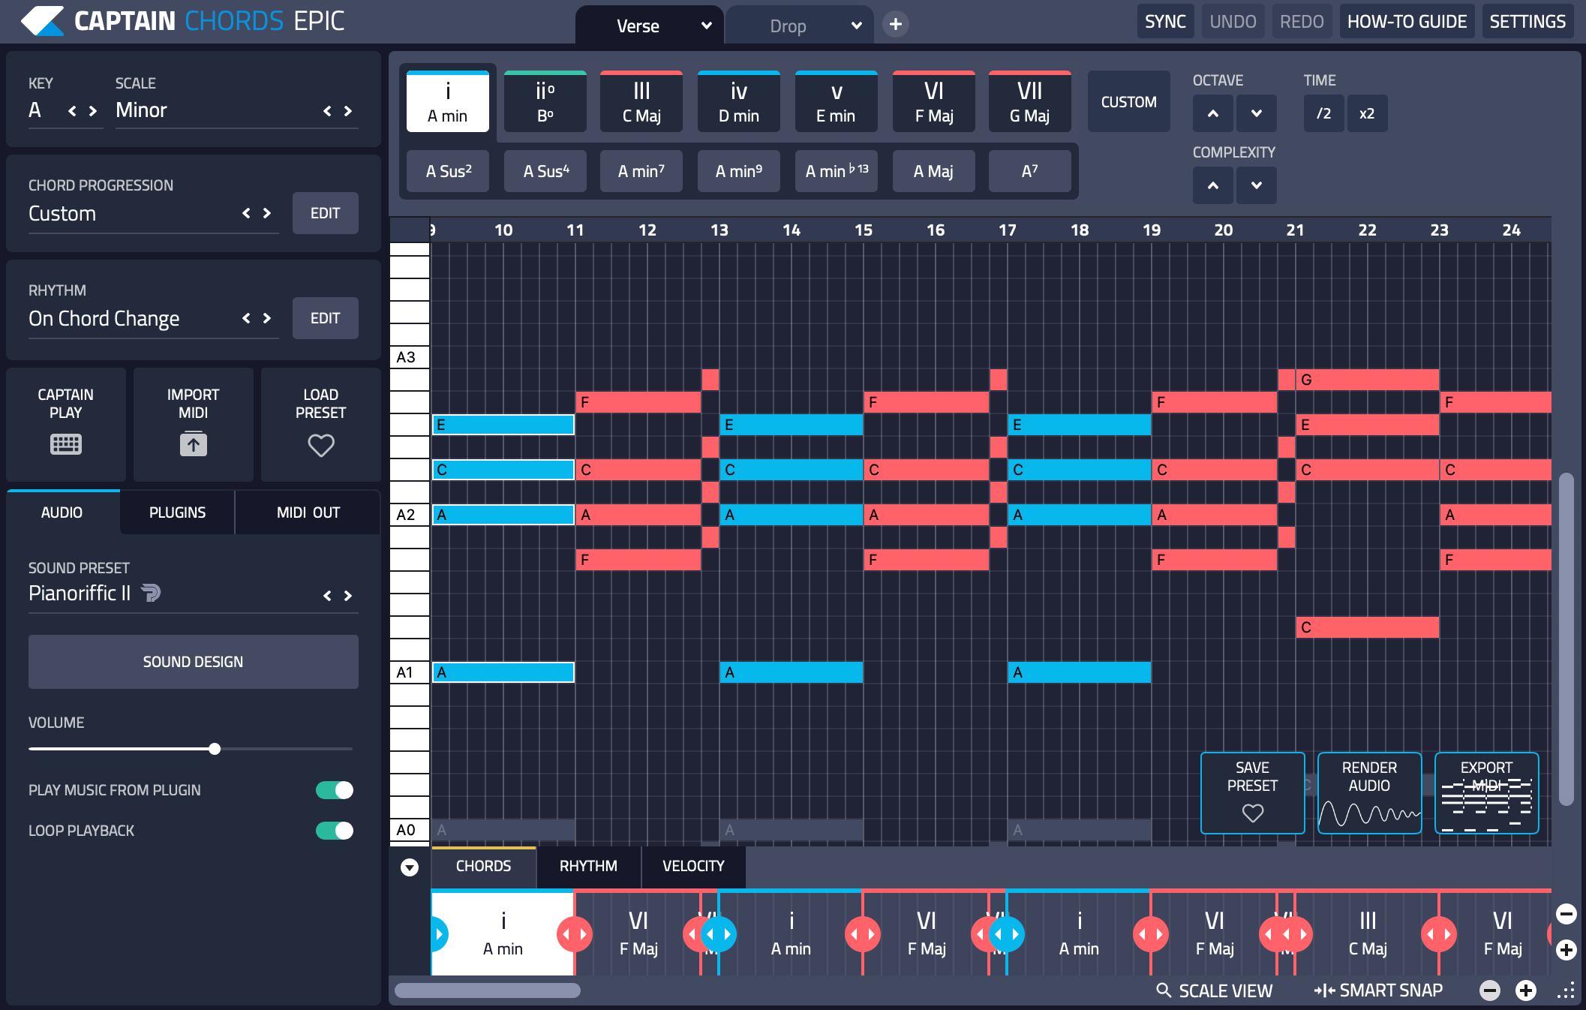1586x1010 pixels.
Task: Zoom out vertically with right-side minus icon
Action: tap(1566, 914)
